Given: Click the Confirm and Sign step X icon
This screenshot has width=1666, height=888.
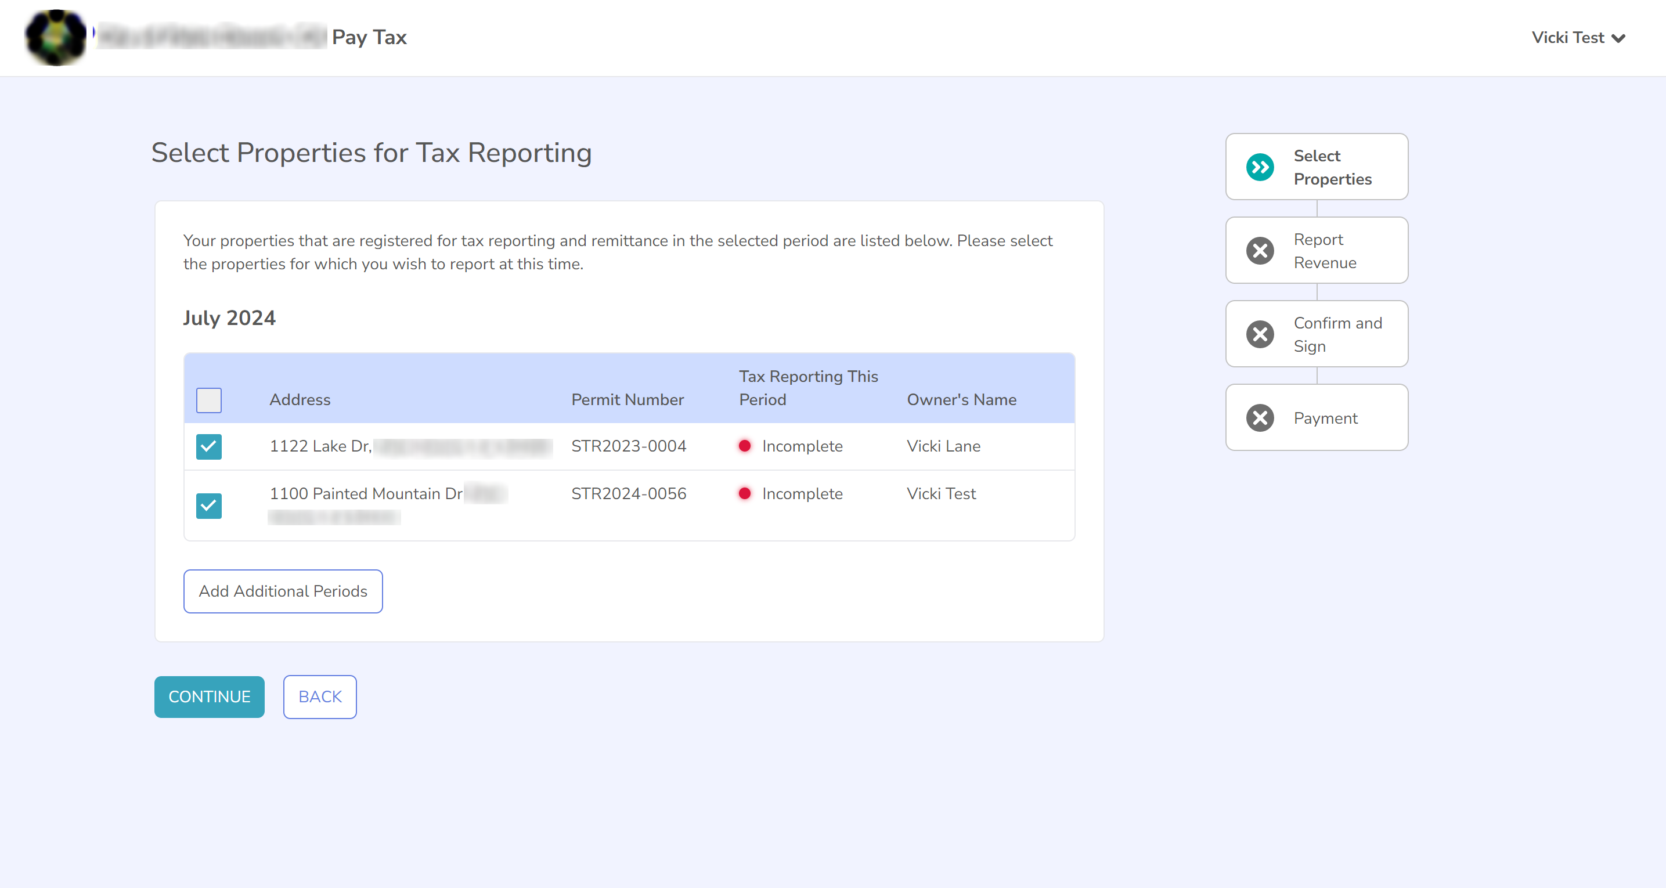Looking at the screenshot, I should coord(1260,334).
